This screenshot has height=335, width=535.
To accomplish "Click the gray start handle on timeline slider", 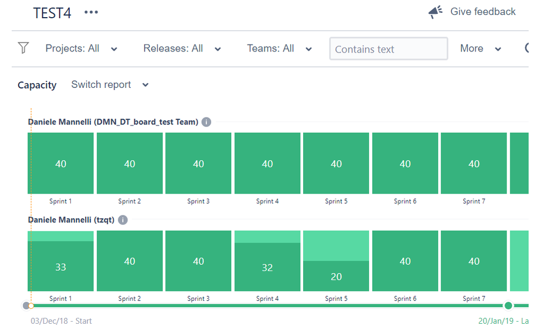I will pos(26,306).
